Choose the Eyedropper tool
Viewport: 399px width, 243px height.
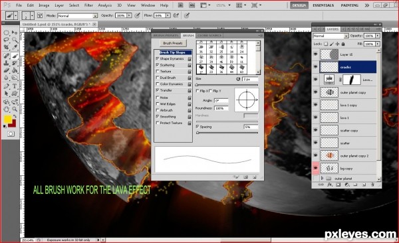[15, 47]
